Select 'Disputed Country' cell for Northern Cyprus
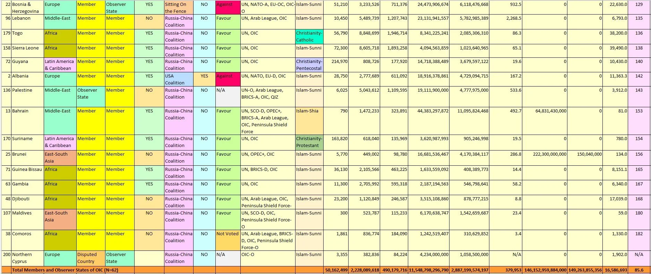651x274 pixels. 91,258
